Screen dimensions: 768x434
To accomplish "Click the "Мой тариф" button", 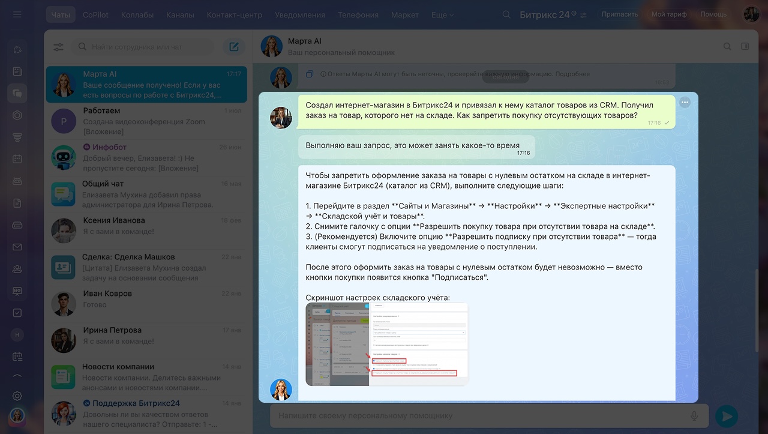I will coord(669,14).
